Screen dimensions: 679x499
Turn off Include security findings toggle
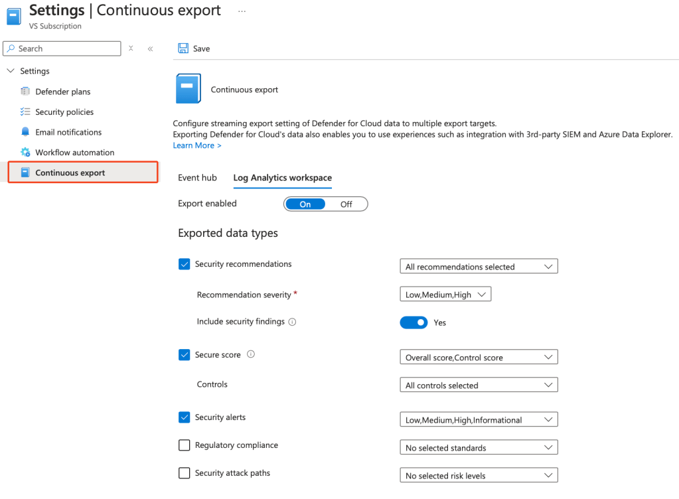pos(414,322)
